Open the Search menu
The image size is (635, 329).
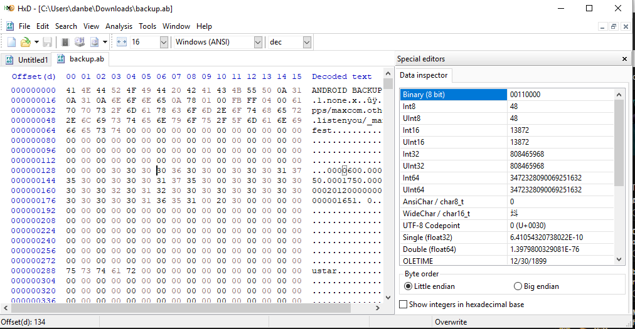66,26
